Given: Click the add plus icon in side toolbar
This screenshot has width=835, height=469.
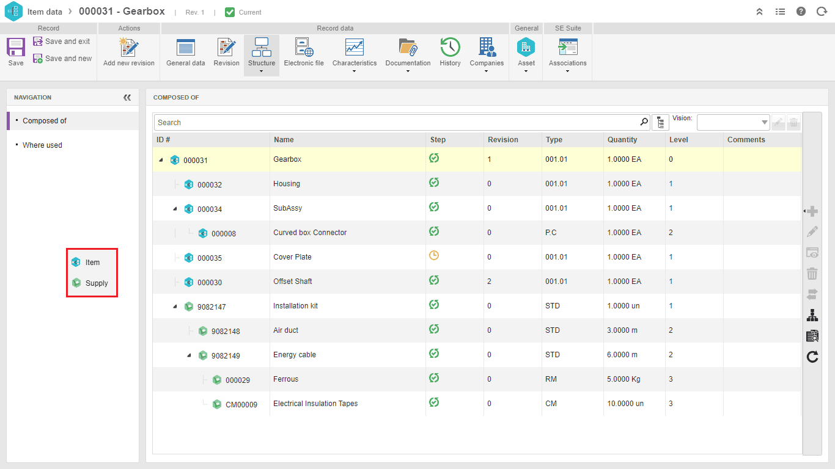Looking at the screenshot, I should 812,211.
